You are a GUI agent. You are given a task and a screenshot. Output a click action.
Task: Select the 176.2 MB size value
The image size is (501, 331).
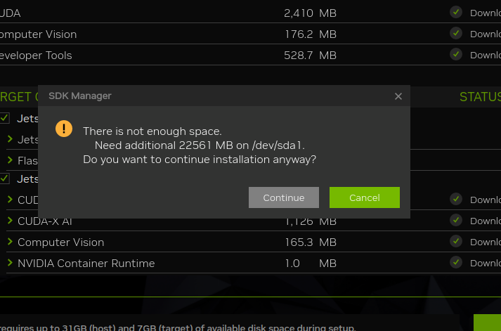tap(311, 34)
